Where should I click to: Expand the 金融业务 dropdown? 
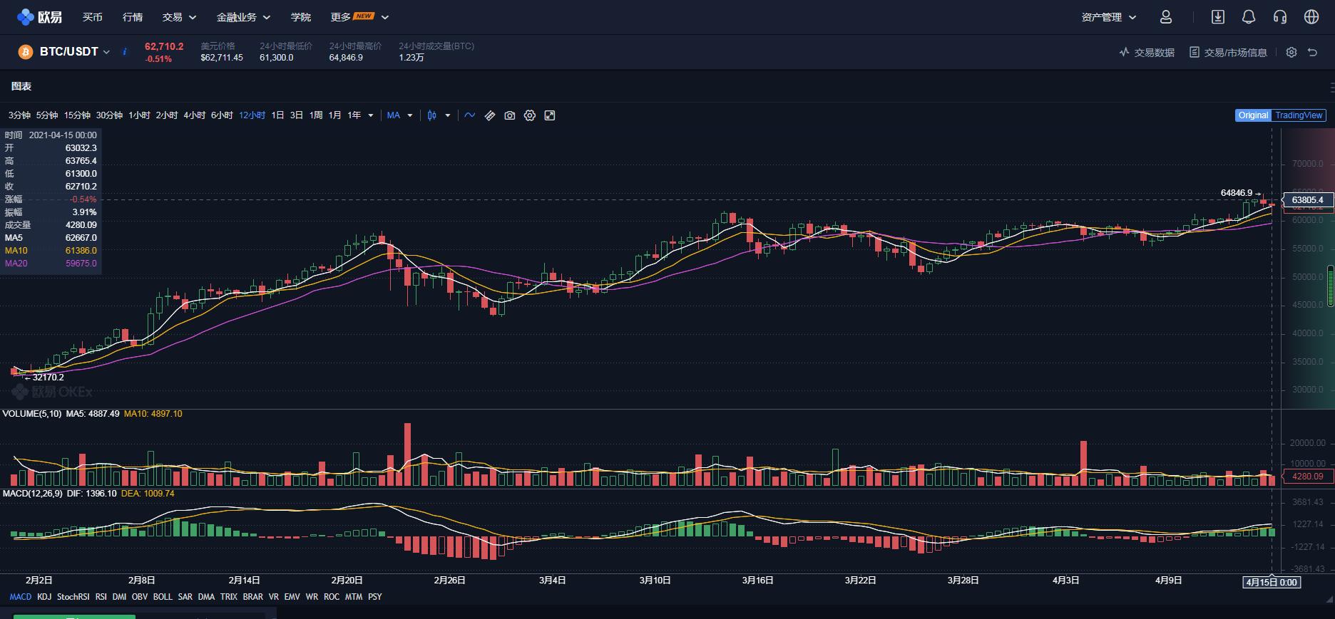click(x=244, y=17)
